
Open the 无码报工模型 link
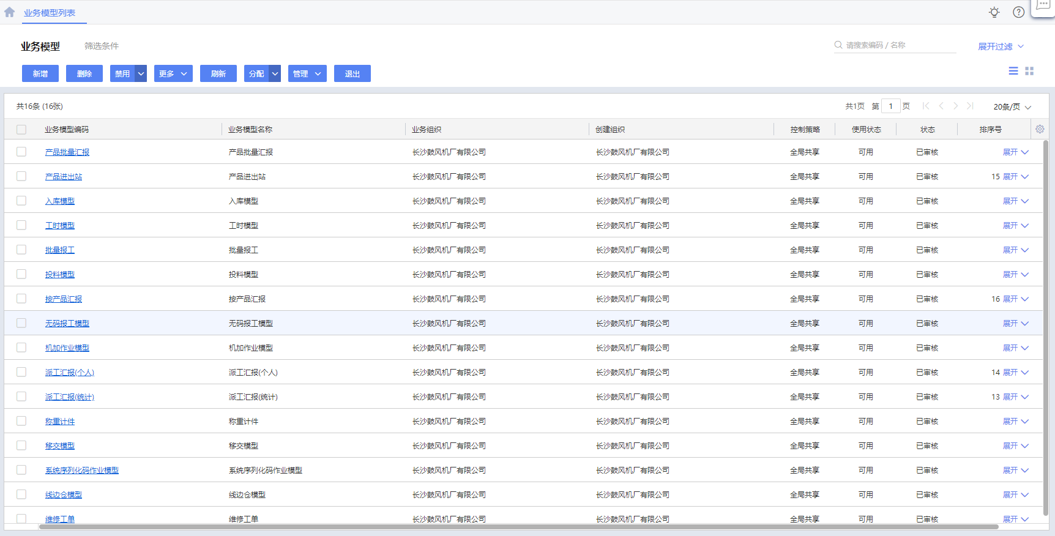(x=67, y=324)
